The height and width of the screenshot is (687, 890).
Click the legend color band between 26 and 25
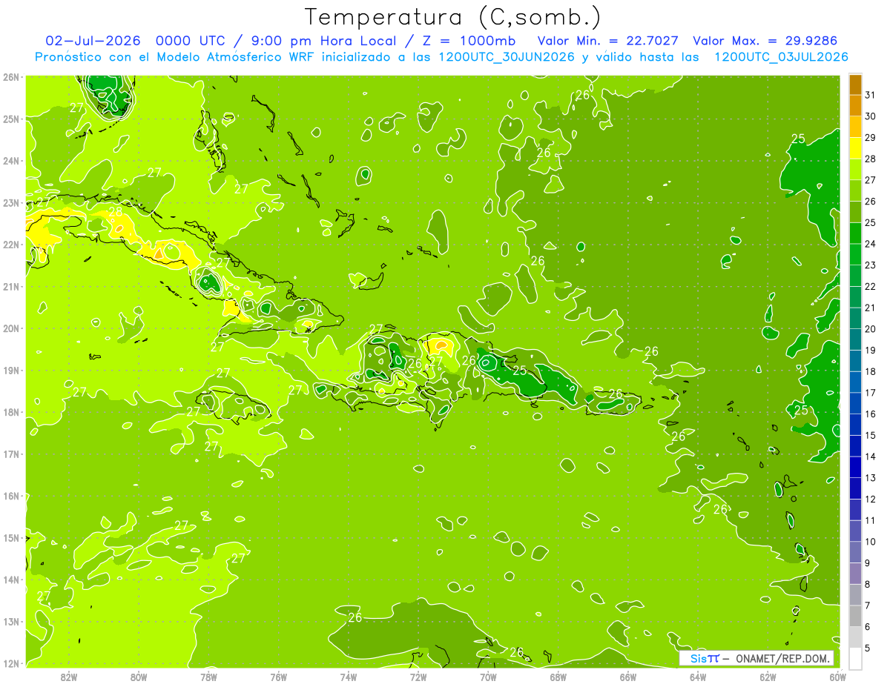click(855, 213)
